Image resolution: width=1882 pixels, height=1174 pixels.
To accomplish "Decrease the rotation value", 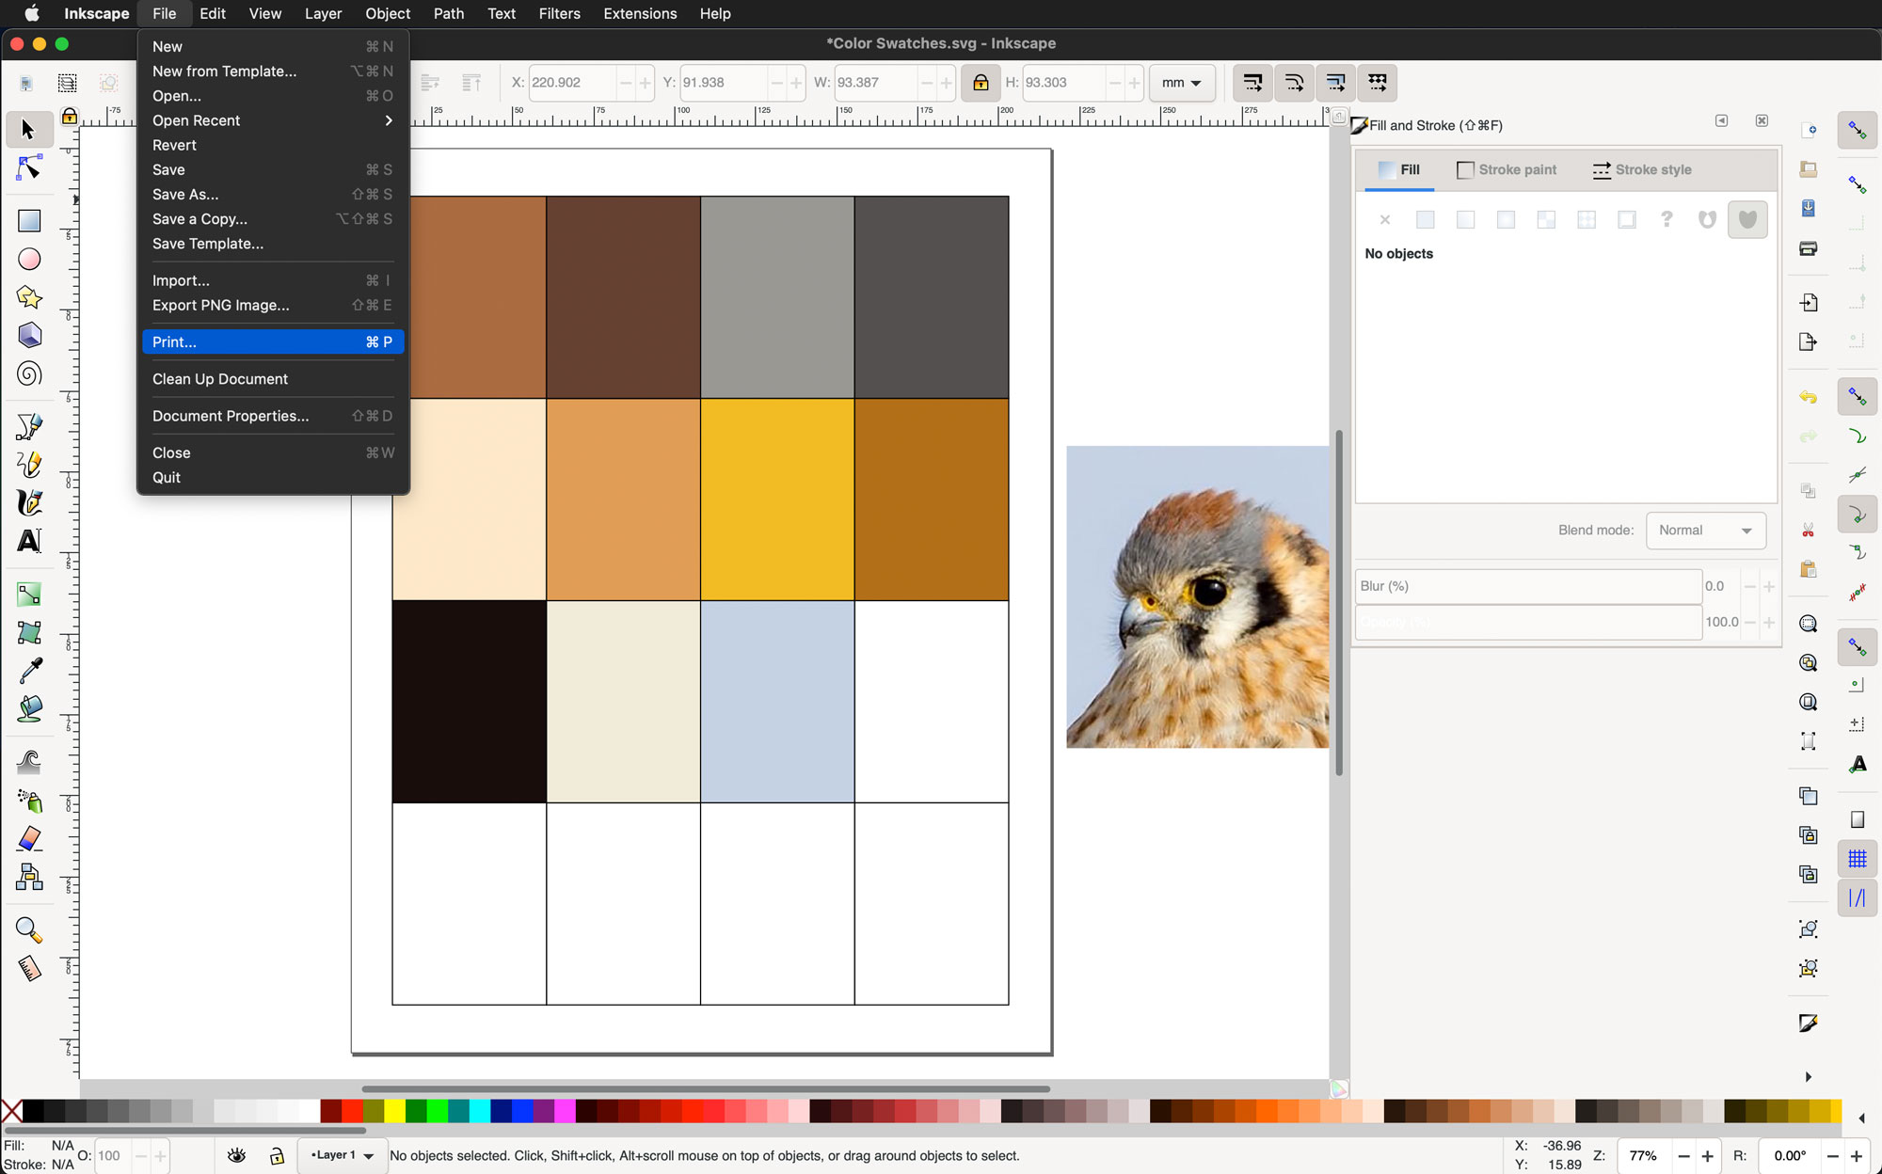I will [1832, 1156].
